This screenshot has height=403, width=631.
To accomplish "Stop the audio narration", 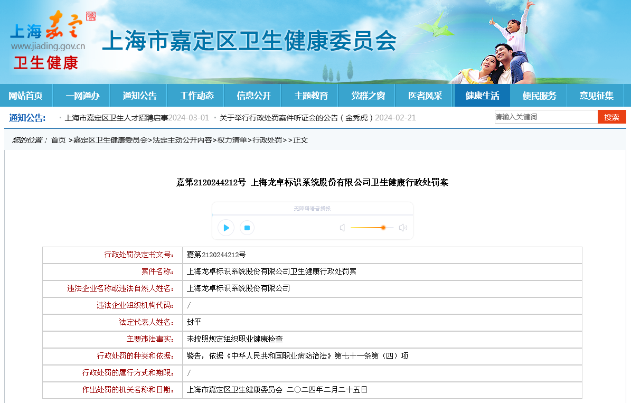I will [247, 228].
